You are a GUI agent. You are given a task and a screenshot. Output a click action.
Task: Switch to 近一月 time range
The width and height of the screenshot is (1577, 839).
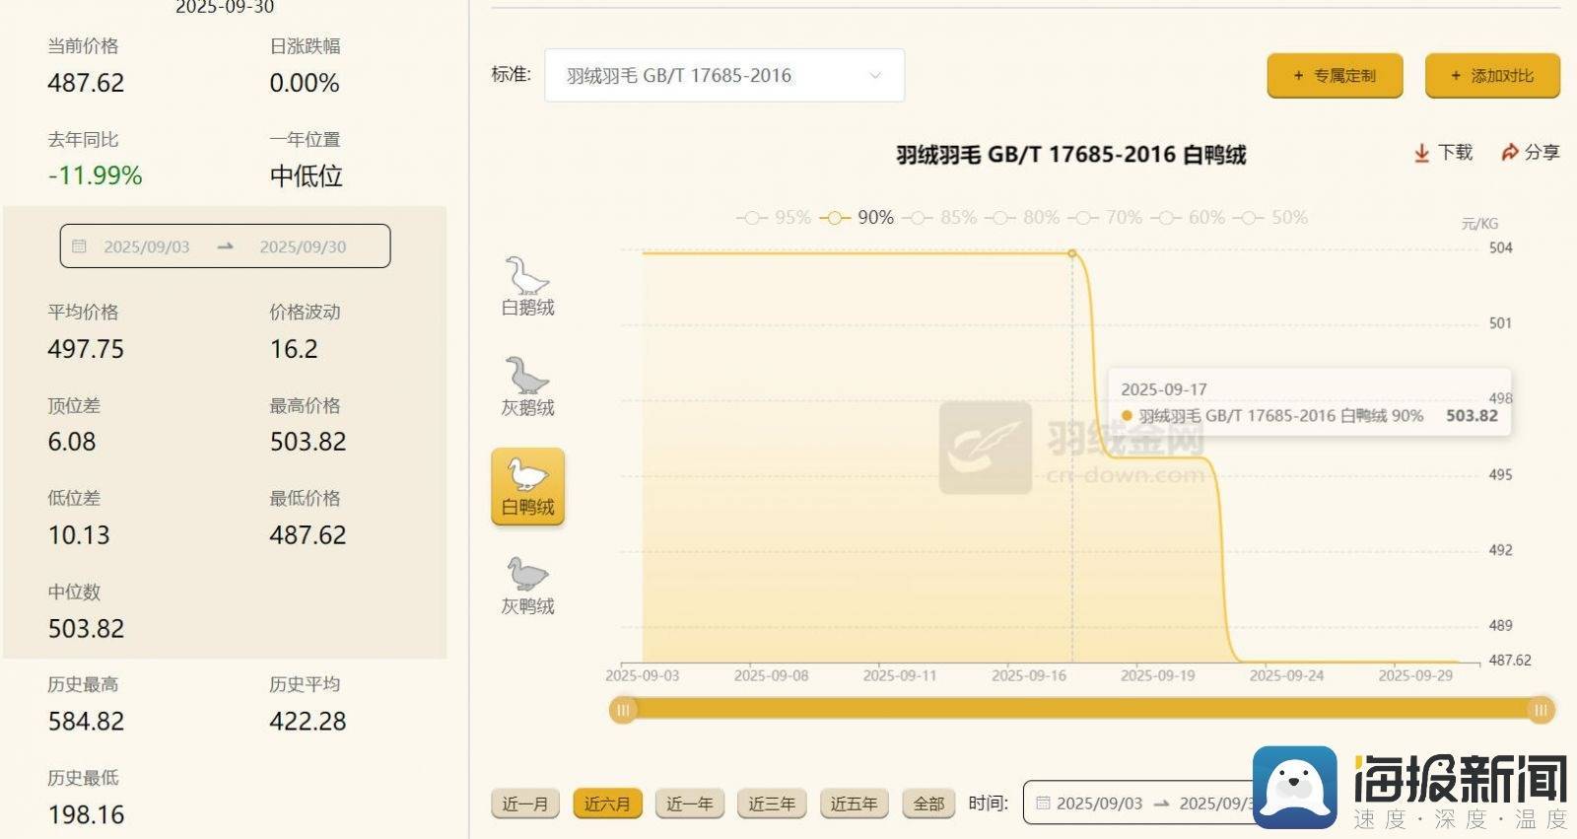525,804
